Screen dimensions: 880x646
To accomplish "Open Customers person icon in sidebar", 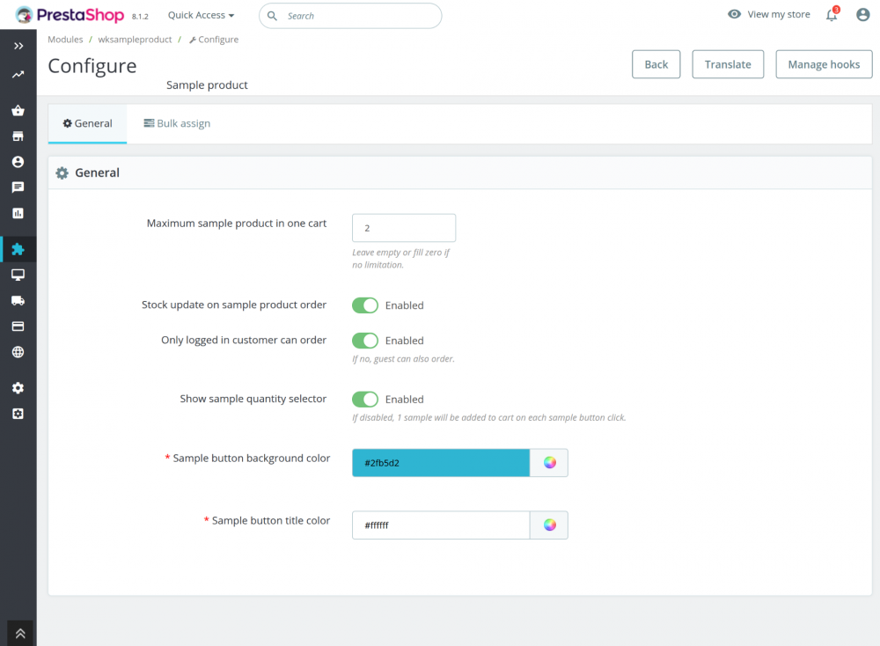I will pyautogui.click(x=18, y=162).
